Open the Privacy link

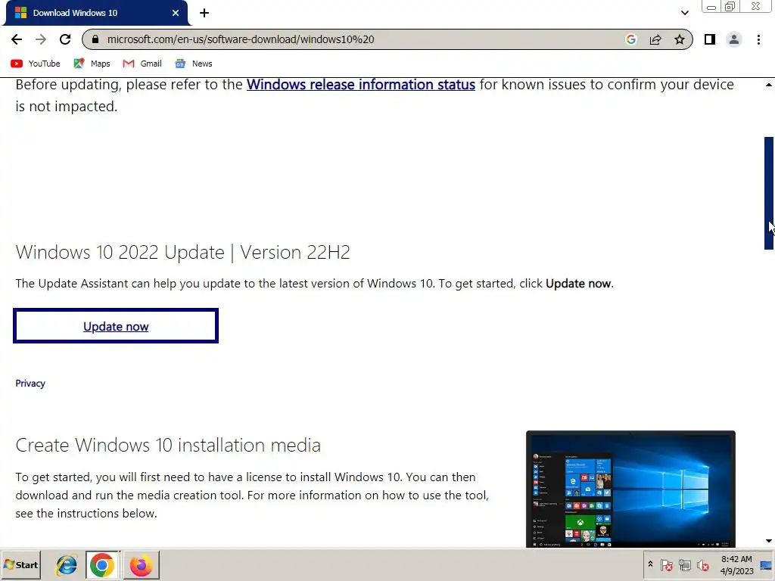30,384
